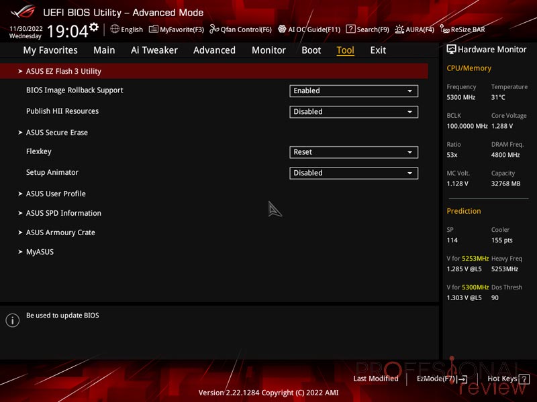
Task: Click the 5300 MHz frequency value
Action: 460,97
